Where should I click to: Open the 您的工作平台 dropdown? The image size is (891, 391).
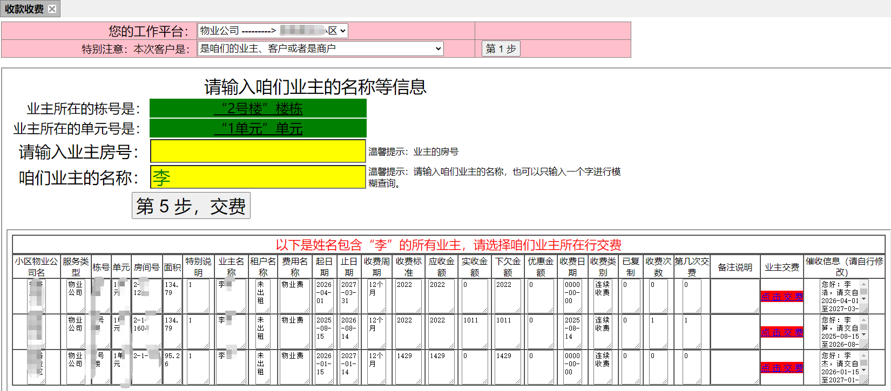click(273, 31)
